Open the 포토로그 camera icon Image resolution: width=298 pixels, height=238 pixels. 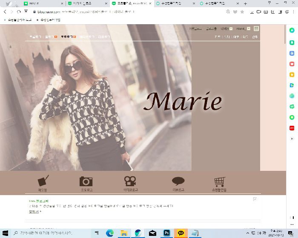(x=86, y=182)
